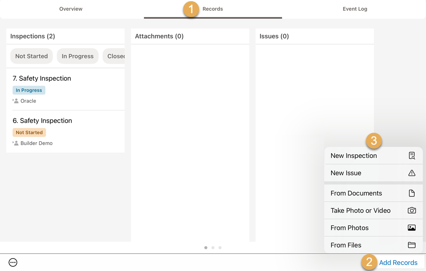Screen dimensions: 426x271
Task: Open the Event Log tab
Action: pyautogui.click(x=355, y=9)
